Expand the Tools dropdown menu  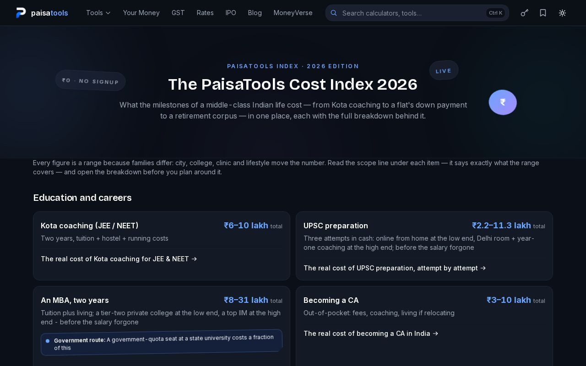tap(98, 13)
